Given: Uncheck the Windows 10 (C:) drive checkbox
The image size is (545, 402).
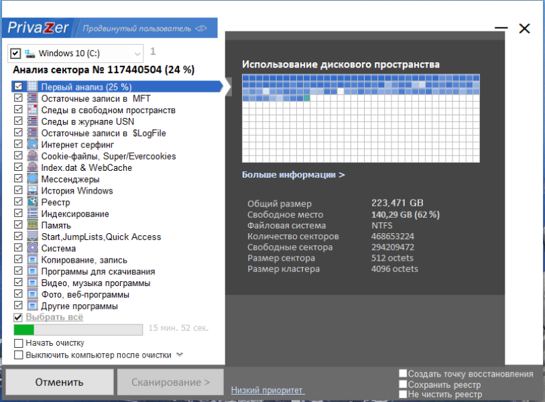Looking at the screenshot, I should point(15,54).
